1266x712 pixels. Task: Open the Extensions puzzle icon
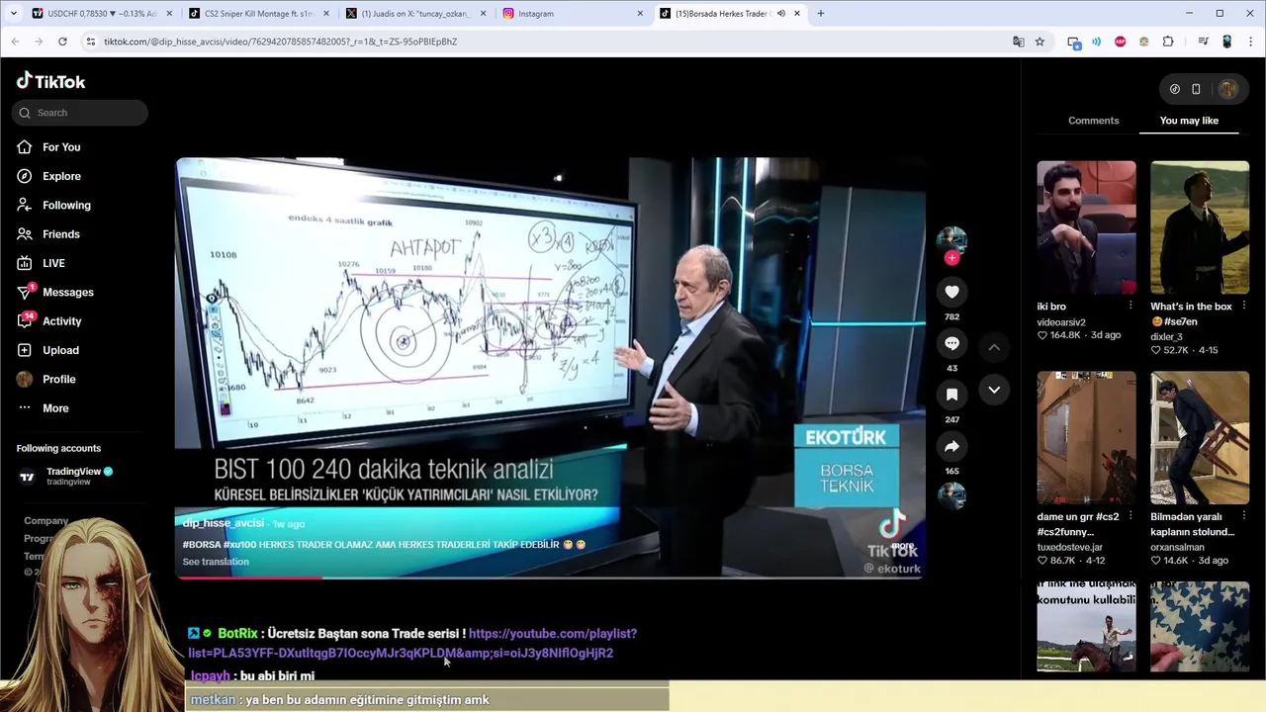(x=1168, y=42)
